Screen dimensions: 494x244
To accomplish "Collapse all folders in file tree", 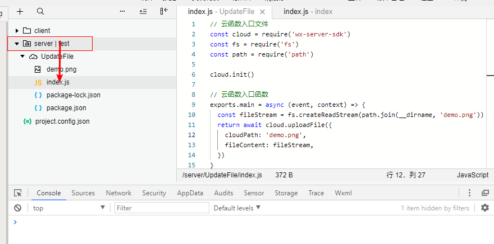I will (143, 11).
